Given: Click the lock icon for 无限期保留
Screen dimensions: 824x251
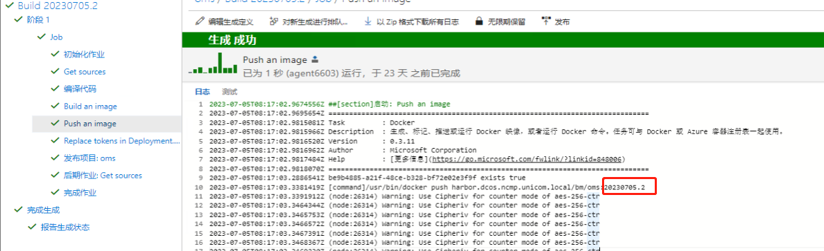Looking at the screenshot, I should click(479, 21).
